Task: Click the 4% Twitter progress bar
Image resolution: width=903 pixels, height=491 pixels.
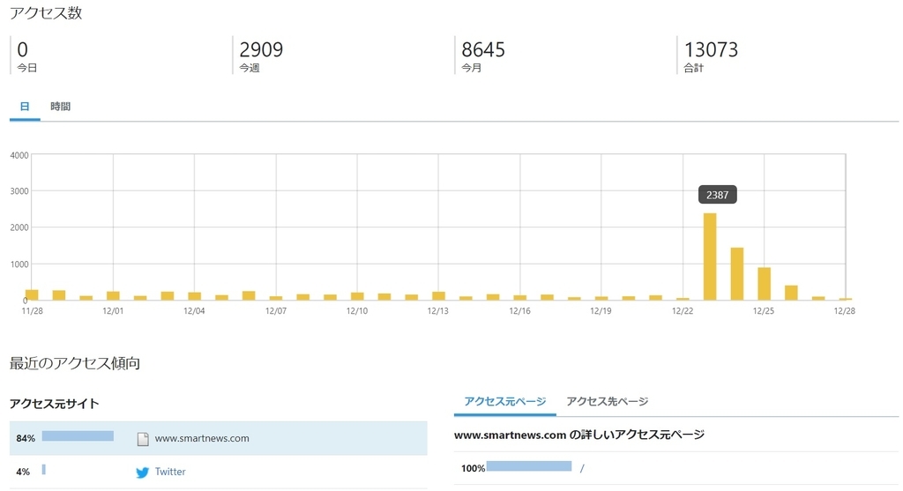Action: point(44,470)
